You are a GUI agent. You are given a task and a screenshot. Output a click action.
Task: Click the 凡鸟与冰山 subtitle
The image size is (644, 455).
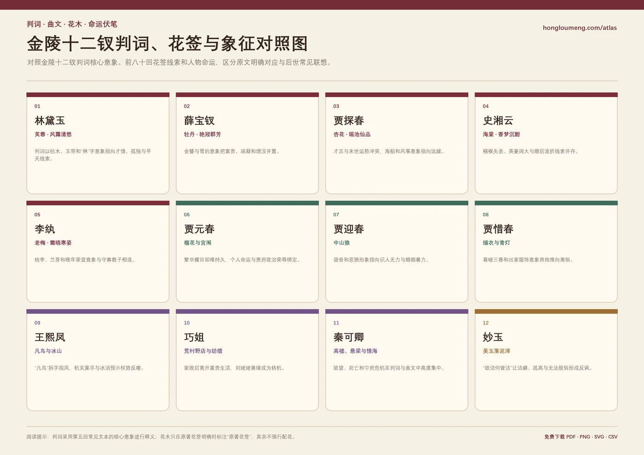tap(48, 351)
